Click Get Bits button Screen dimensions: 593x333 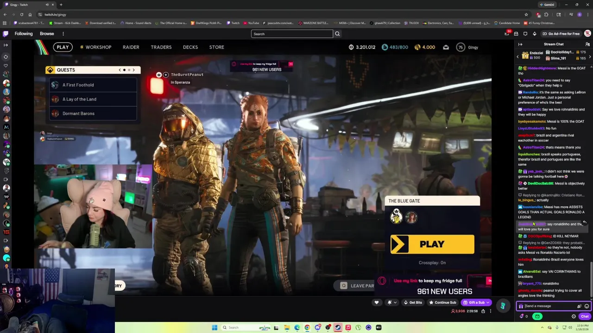pyautogui.click(x=412, y=302)
